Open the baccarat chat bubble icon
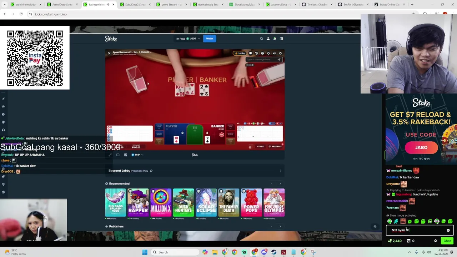 point(250,53)
